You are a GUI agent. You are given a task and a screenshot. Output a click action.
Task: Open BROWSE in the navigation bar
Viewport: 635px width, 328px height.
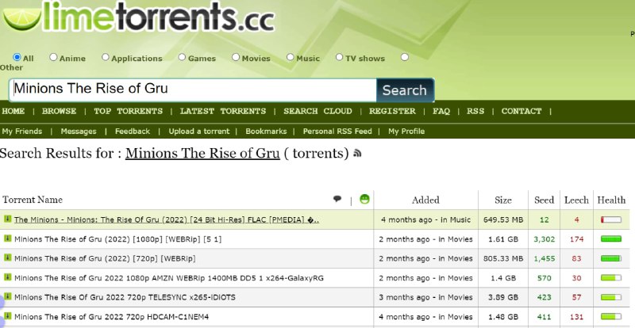59,111
